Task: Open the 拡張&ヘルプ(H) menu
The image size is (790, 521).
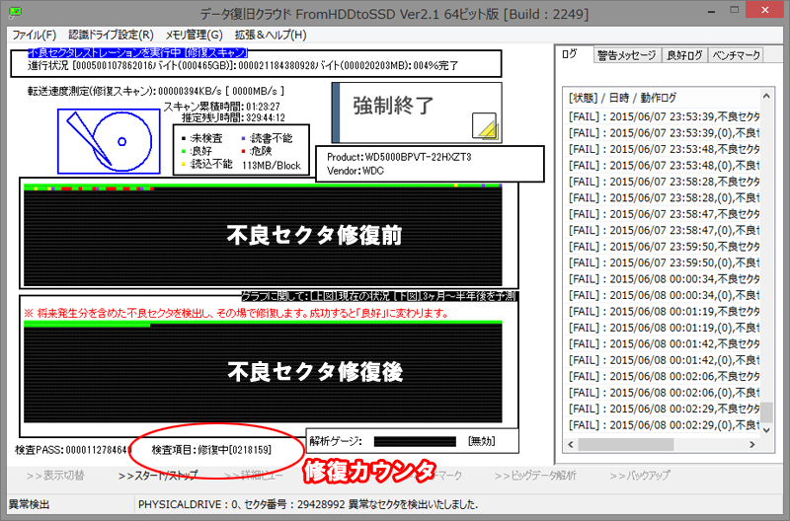Action: point(271,35)
